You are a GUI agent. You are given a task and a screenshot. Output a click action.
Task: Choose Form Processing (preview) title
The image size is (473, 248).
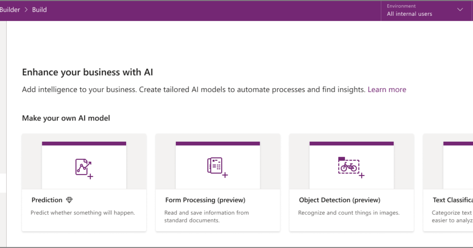(205, 200)
